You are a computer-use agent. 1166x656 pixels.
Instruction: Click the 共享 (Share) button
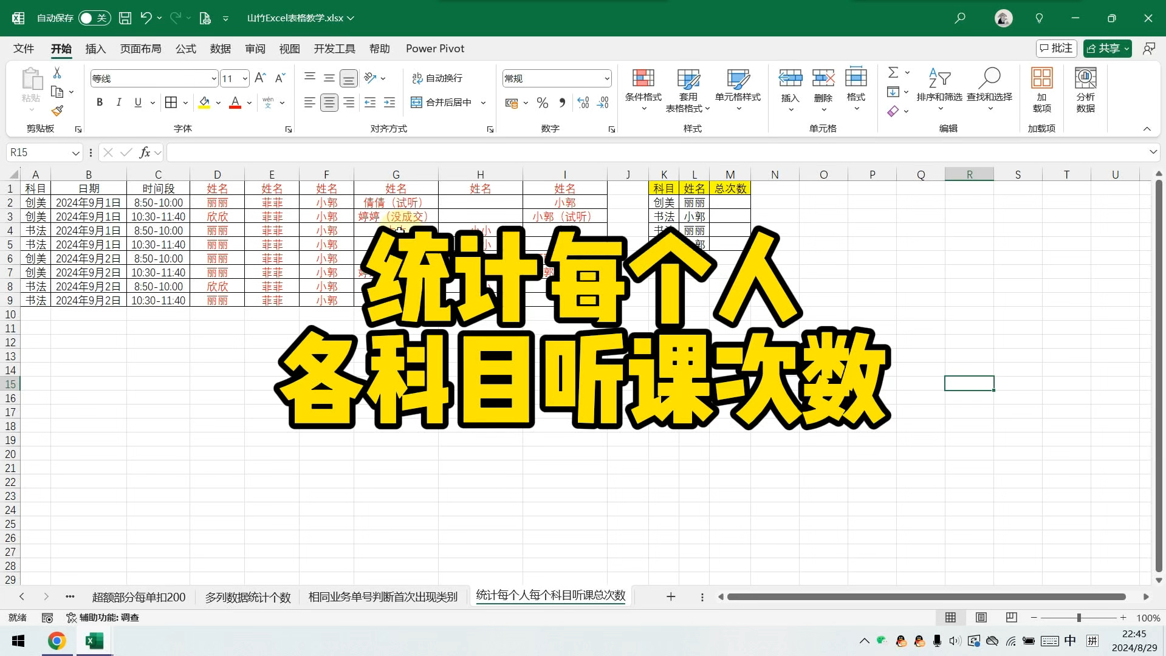[x=1106, y=49]
